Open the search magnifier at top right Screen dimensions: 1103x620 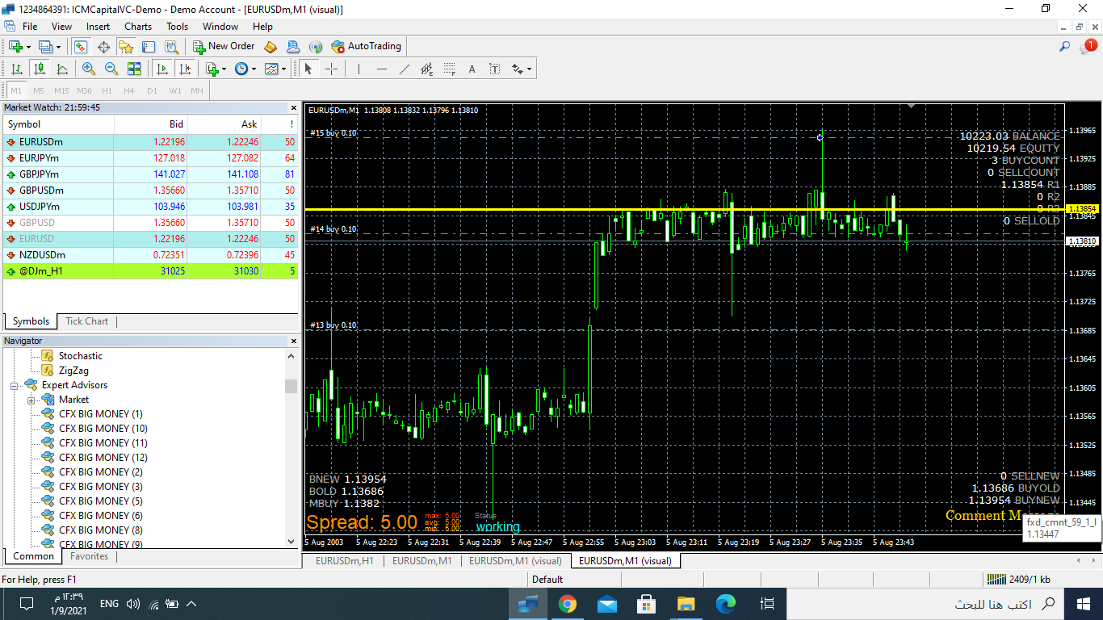[1065, 47]
